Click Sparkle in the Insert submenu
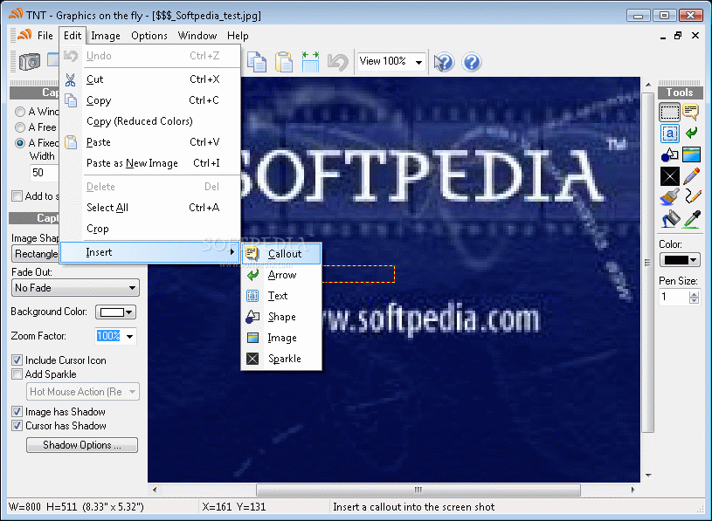Screen dimensions: 712x521 coord(281,359)
